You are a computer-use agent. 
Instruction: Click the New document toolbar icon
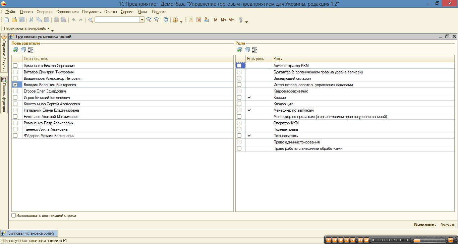pyautogui.click(x=7, y=20)
